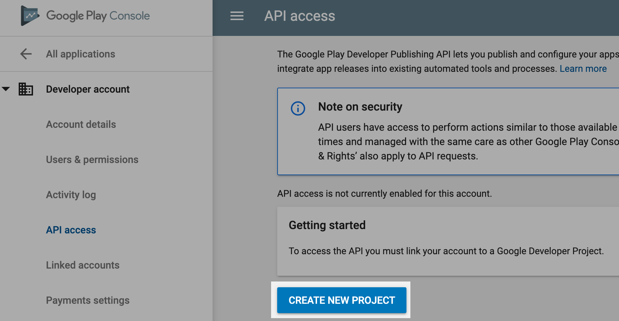The image size is (619, 321).
Task: Click 'API access is not currently enabled' text
Action: [385, 194]
